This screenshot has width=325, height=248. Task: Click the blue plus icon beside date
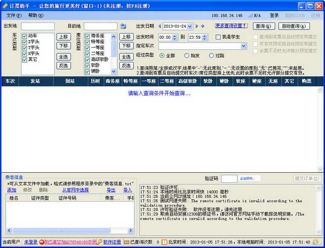[x=203, y=26]
